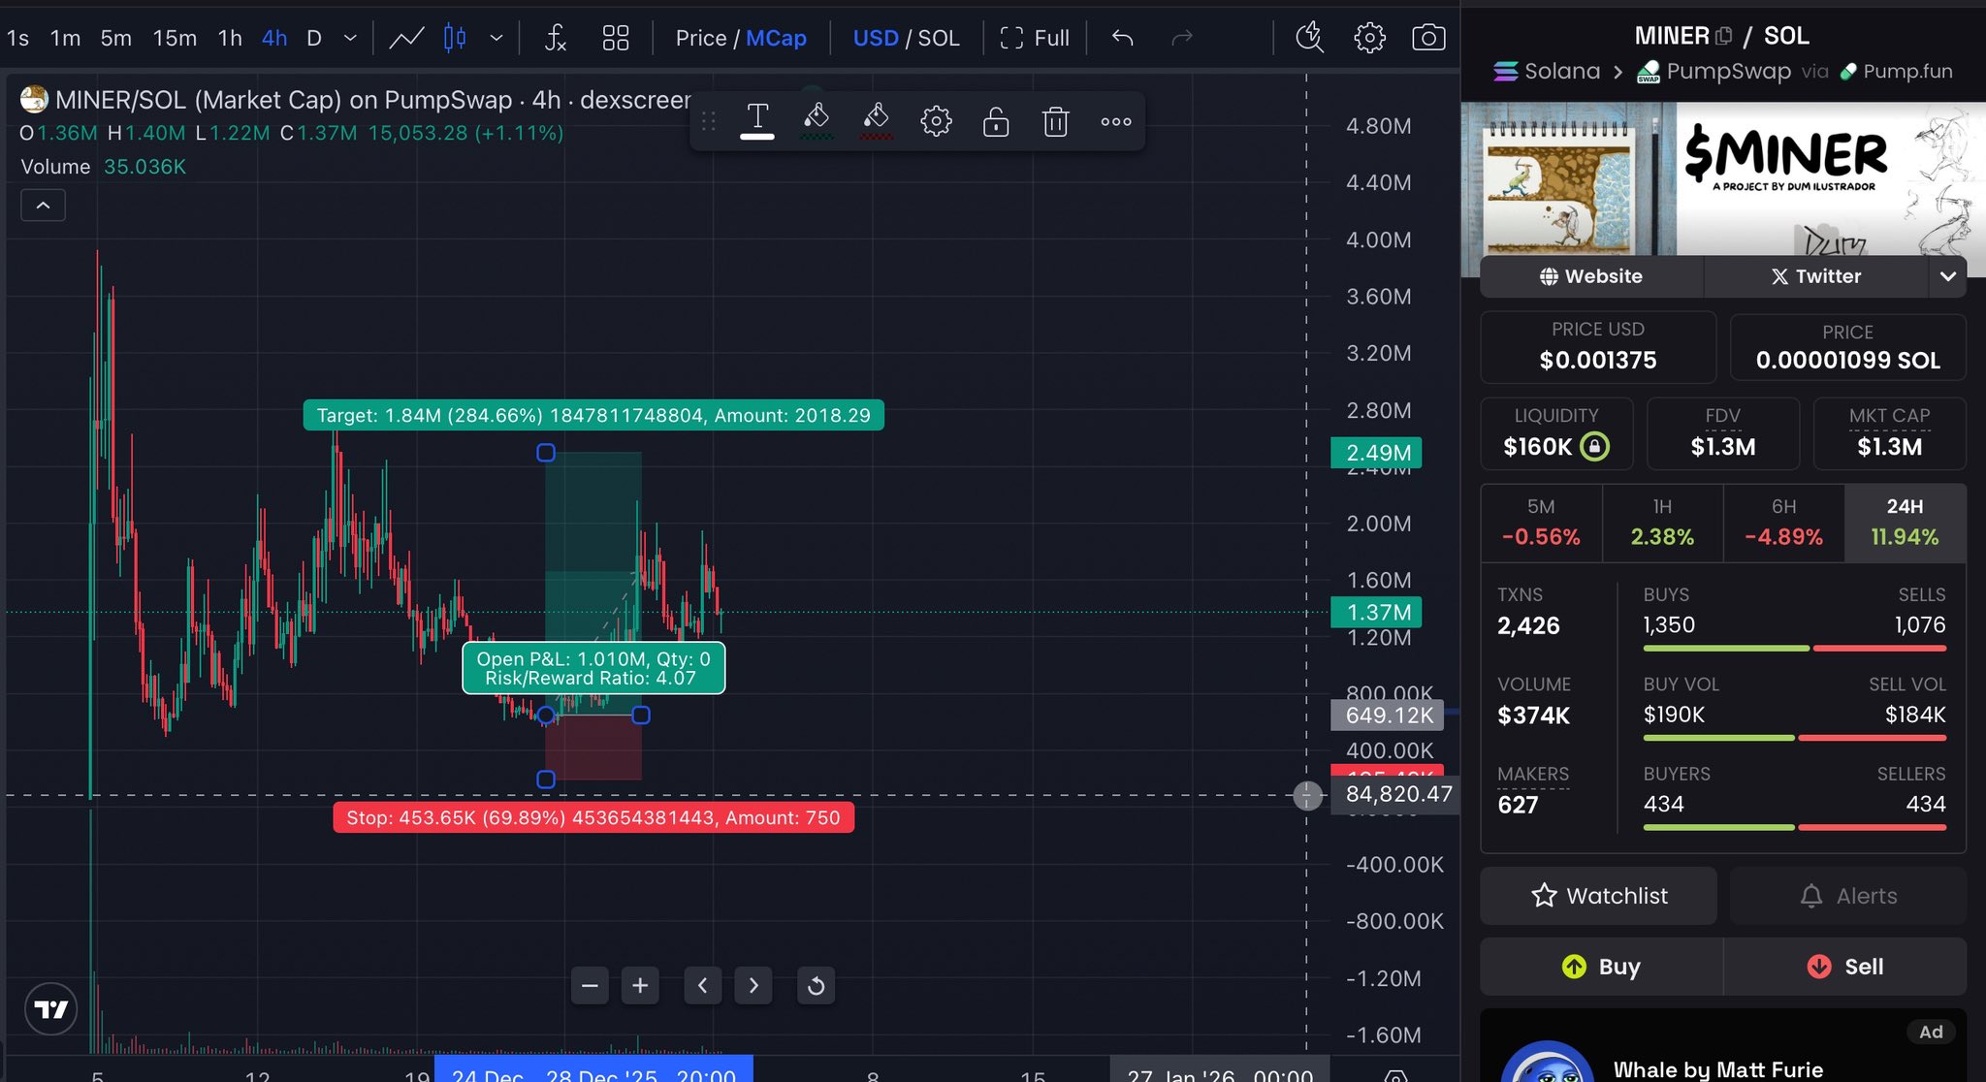Click the undo arrow icon

pyautogui.click(x=1122, y=38)
